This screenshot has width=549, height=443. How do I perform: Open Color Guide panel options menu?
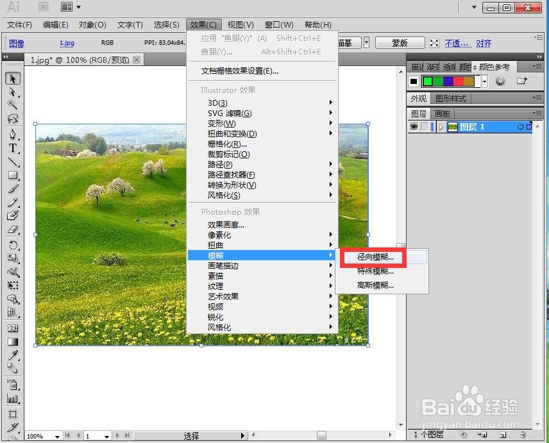click(x=536, y=67)
